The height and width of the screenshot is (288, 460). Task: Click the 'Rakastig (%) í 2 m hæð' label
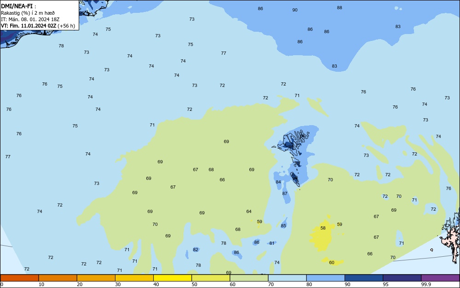click(28, 13)
